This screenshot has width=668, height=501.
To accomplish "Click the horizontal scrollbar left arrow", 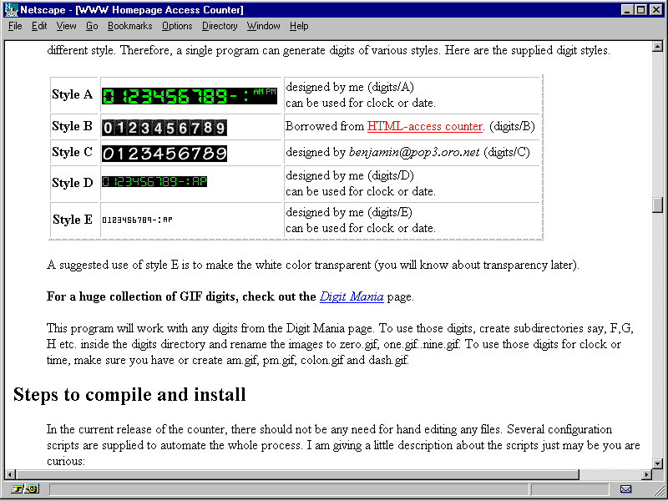I will 12,474.
